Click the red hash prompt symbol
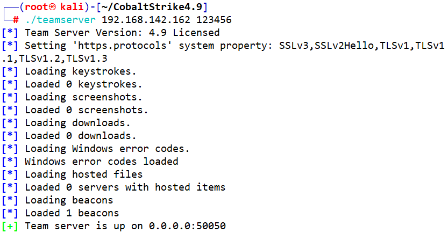This screenshot has width=448, height=233. [16, 20]
